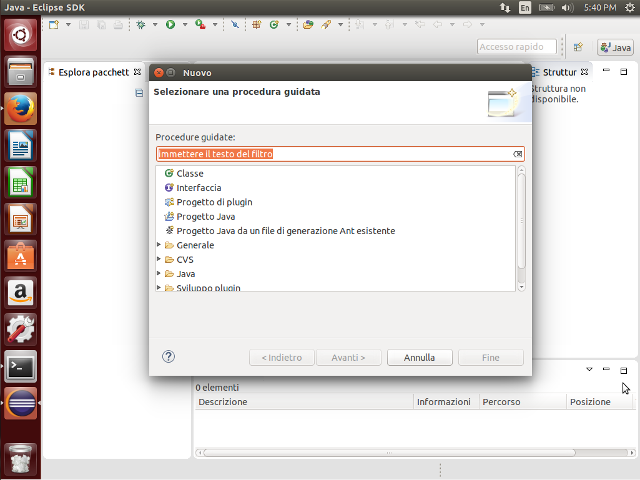The width and height of the screenshot is (640, 480).
Task: Expand the CVS folder node
Action: click(x=159, y=260)
